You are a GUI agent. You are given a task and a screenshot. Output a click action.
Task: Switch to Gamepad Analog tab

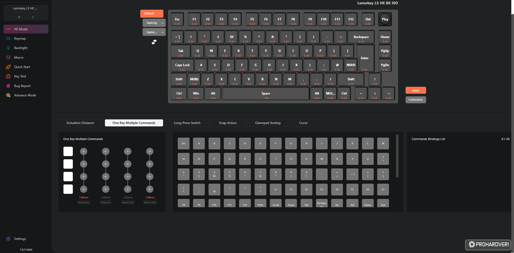point(268,123)
